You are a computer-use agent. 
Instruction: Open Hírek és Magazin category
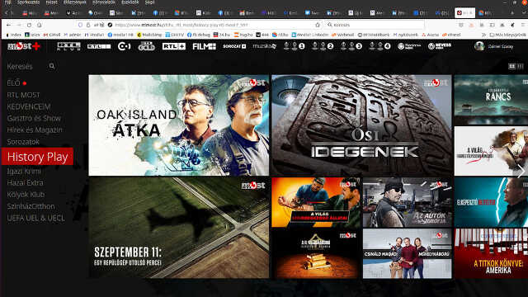point(35,130)
